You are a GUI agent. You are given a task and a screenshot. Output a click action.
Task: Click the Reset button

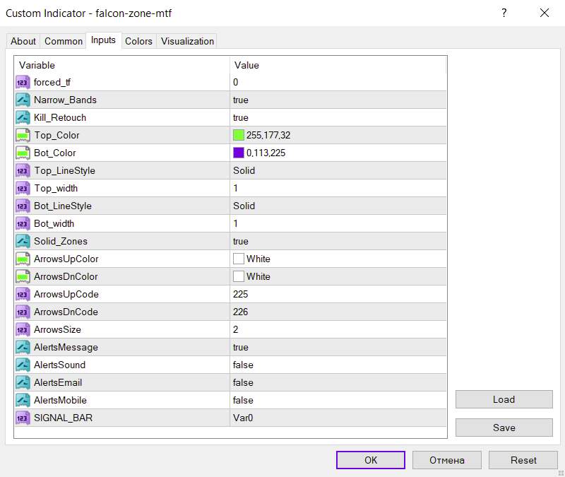click(x=523, y=460)
